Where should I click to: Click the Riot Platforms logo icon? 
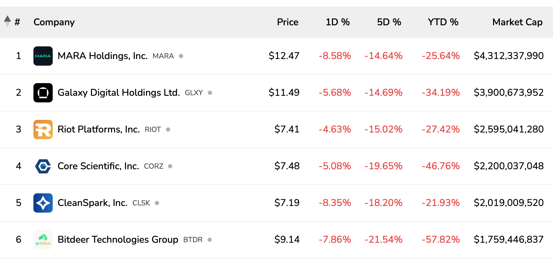pyautogui.click(x=43, y=129)
